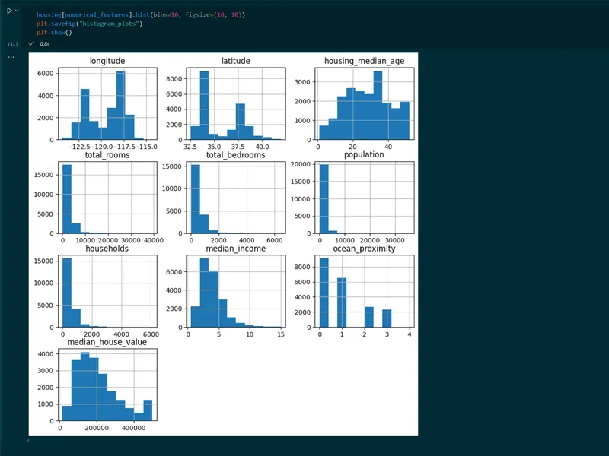Viewport: 609px width, 456px height.
Task: Click the cell execution success checkmark
Action: click(31, 43)
